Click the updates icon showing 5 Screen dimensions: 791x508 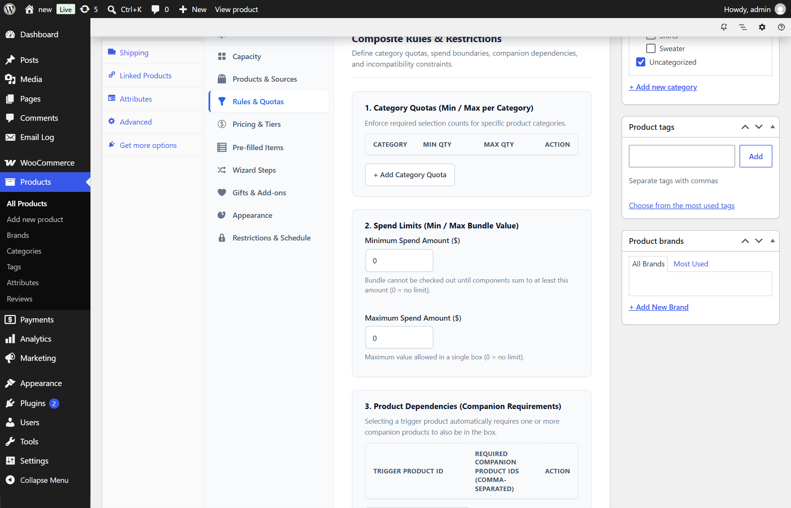(x=85, y=9)
